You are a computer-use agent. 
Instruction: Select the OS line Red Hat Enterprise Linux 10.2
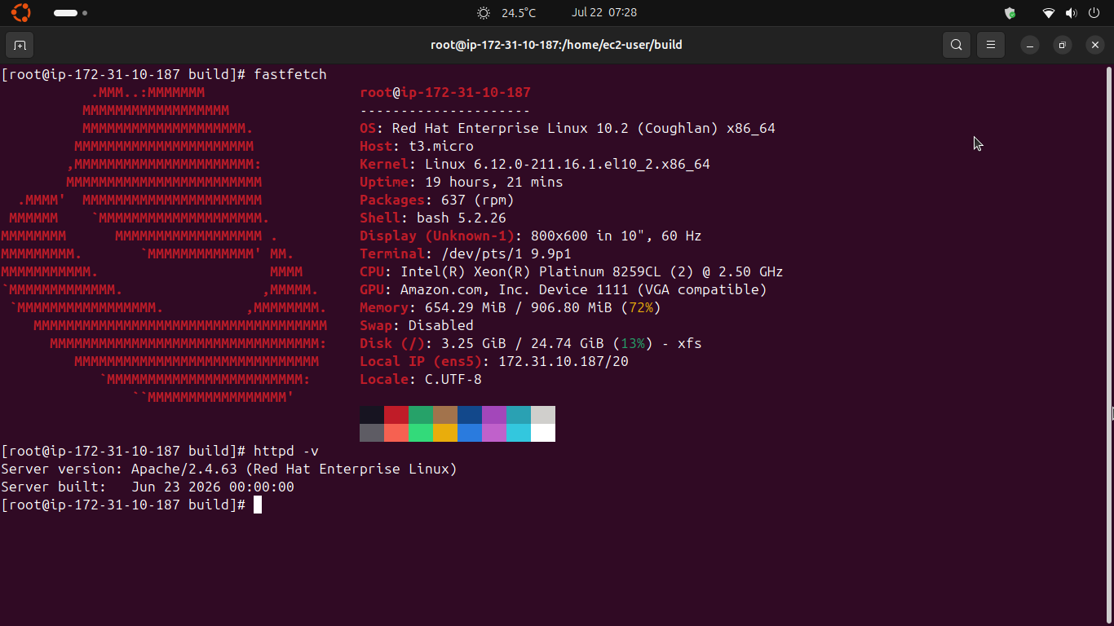tap(568, 128)
